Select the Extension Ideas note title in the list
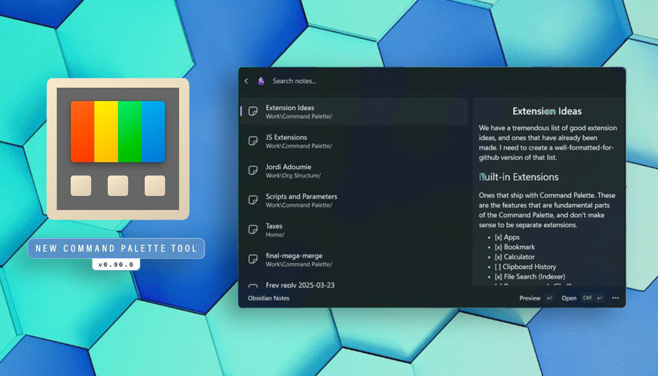 point(290,107)
